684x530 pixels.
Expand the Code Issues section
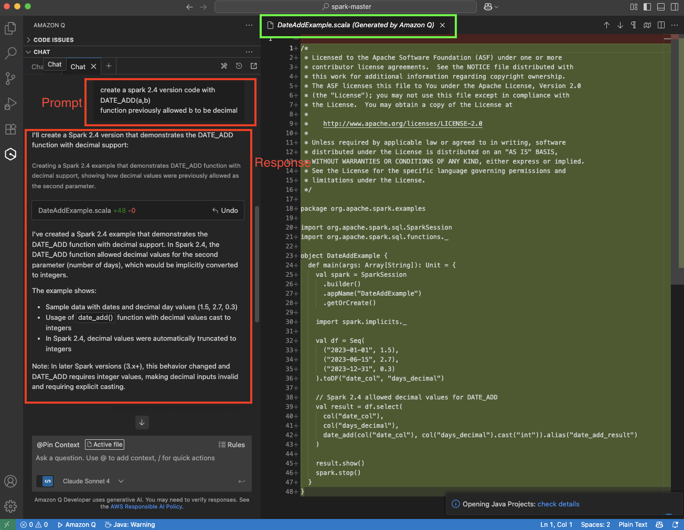[x=53, y=40]
